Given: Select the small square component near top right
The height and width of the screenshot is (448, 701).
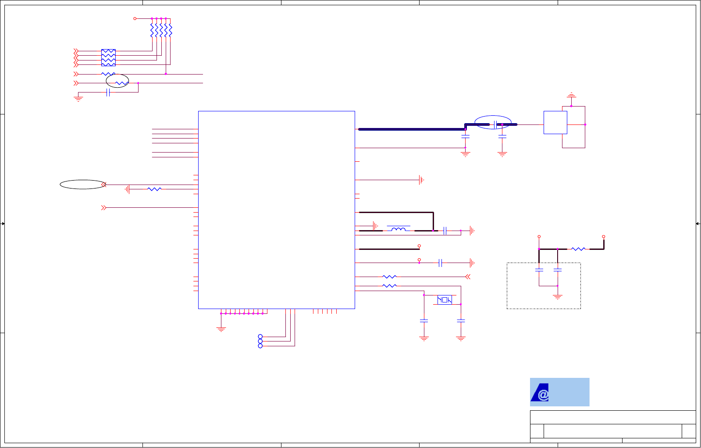Looking at the screenshot, I should pyautogui.click(x=555, y=122).
